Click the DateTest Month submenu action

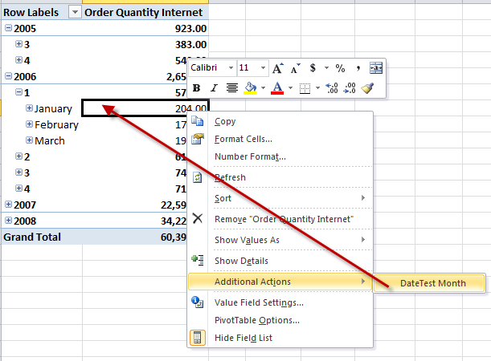[432, 282]
